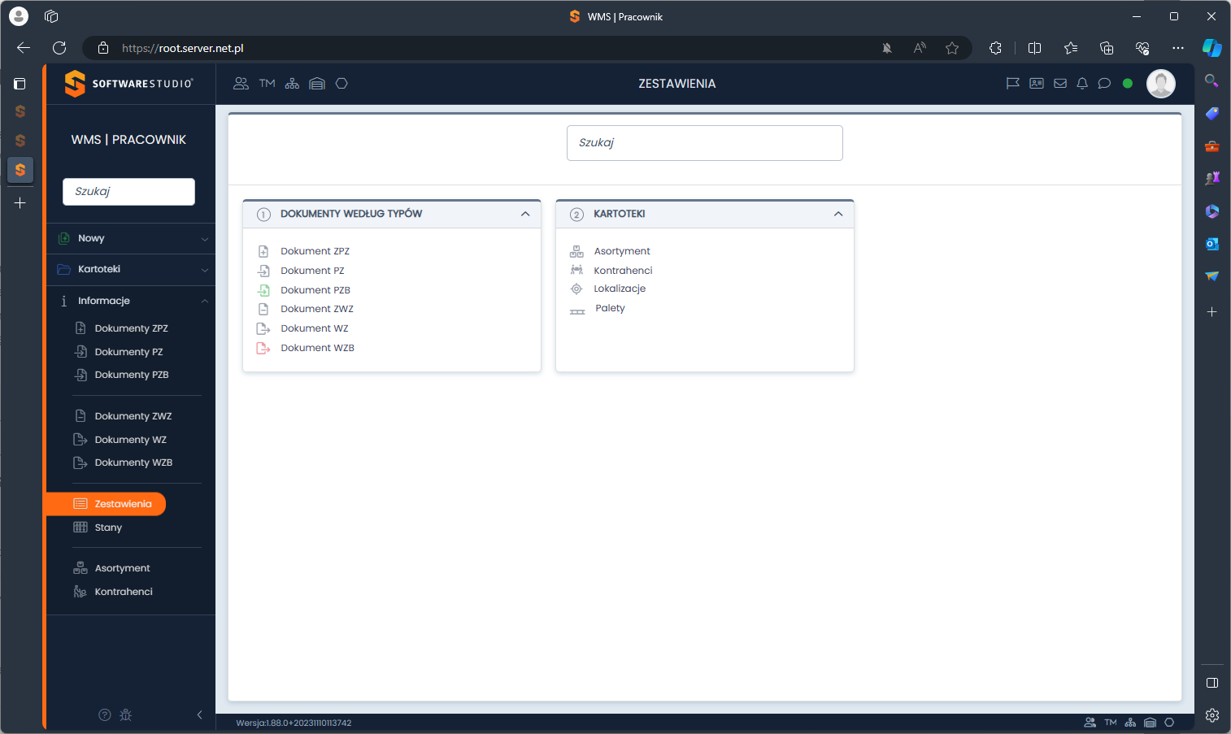Open the Dokument WZ link
The image size is (1231, 734).
click(x=315, y=328)
